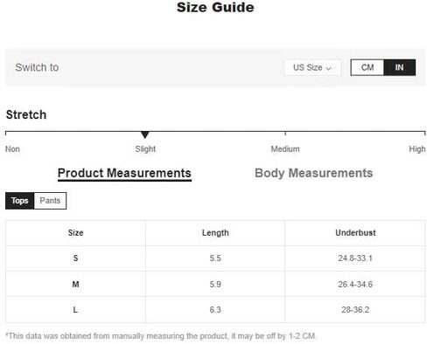Select the Tops measurements toggle
Viewport: 427px width, 344px height.
(x=20, y=201)
